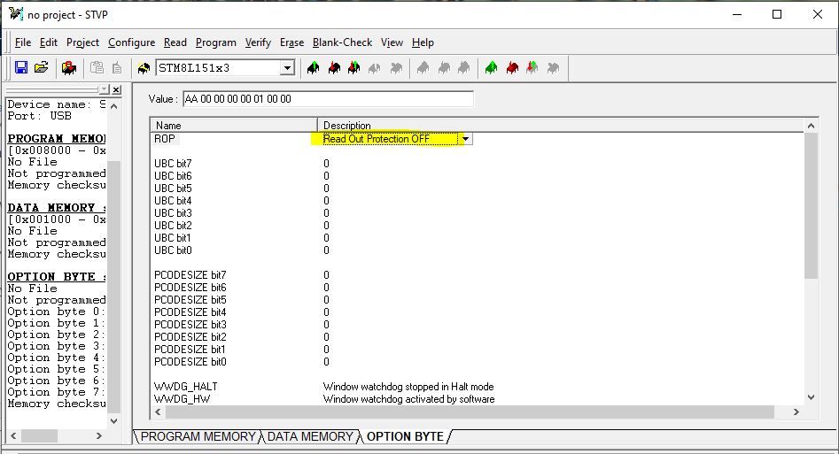Program current tab with black chip red arrow
The image size is (839, 454).
[x=334, y=68]
